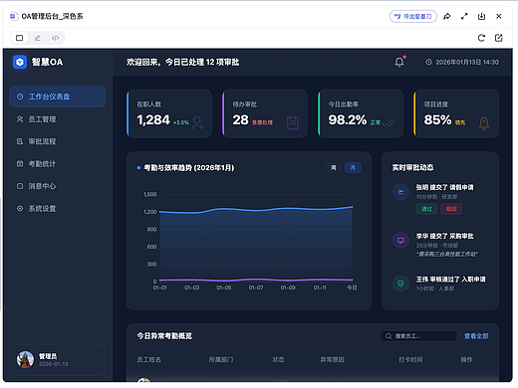Open the 消息中心 menu item
518x388 pixels.
[58, 186]
